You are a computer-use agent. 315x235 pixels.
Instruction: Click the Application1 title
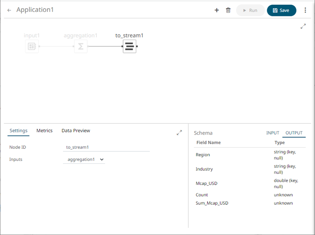[x=35, y=10]
